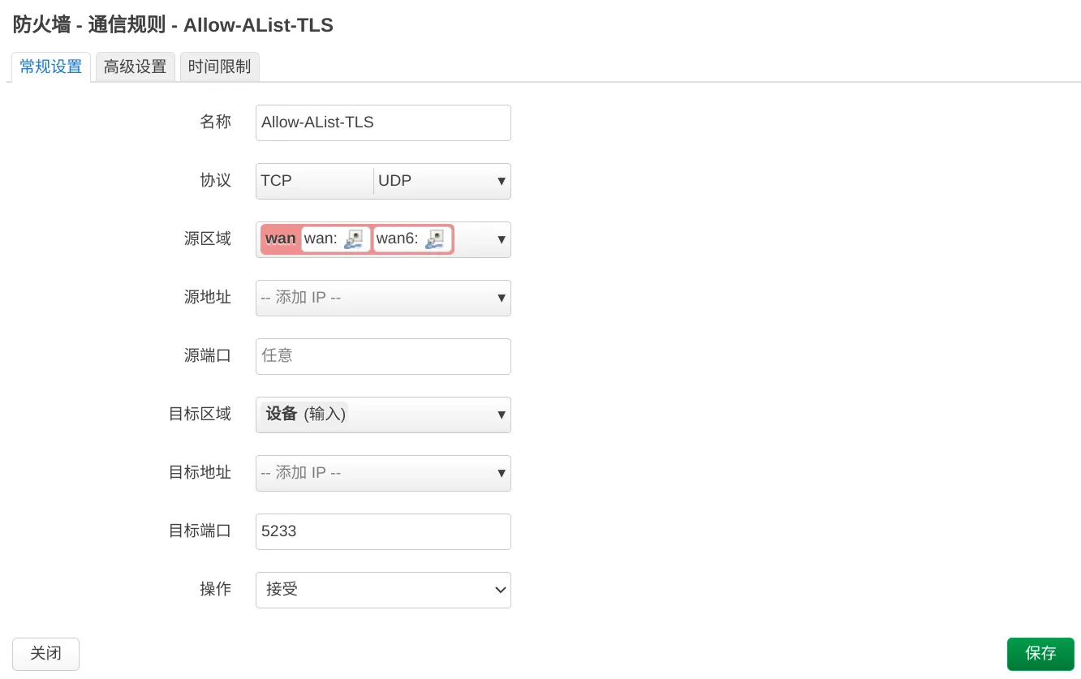Click the 关闭 button

pos(45,654)
